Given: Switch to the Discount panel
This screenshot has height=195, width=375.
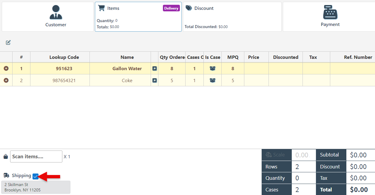Looking at the screenshot, I should click(232, 17).
